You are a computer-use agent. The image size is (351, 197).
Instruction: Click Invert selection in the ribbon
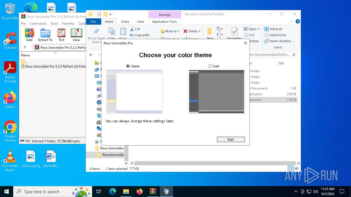pos(278,41)
